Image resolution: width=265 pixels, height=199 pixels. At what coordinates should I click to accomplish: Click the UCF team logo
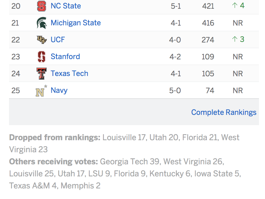[x=42, y=40]
